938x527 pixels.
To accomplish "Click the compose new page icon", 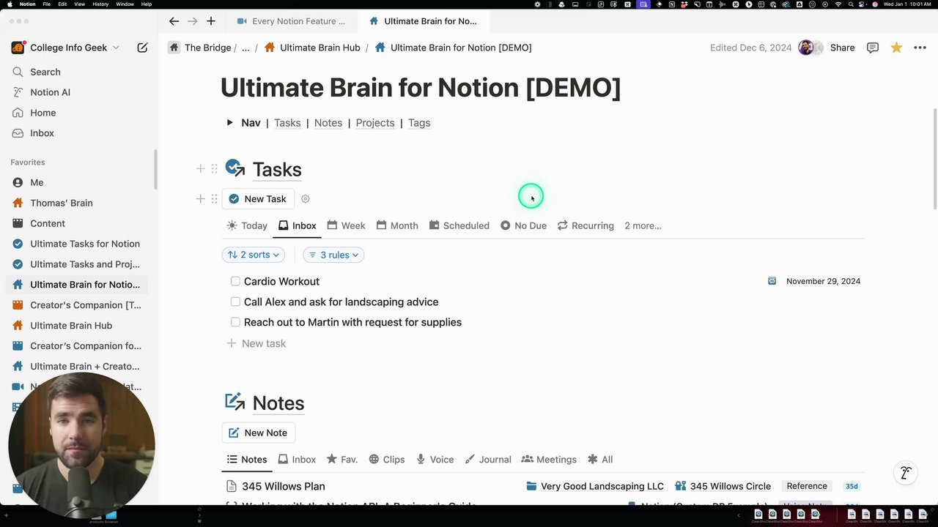I will pos(142,48).
